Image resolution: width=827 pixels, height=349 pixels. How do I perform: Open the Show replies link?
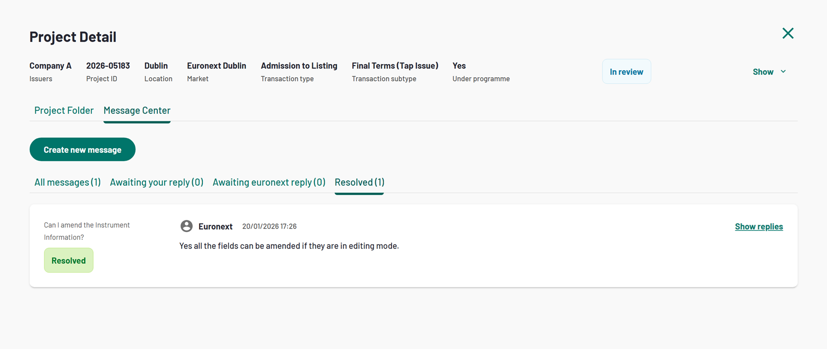758,226
